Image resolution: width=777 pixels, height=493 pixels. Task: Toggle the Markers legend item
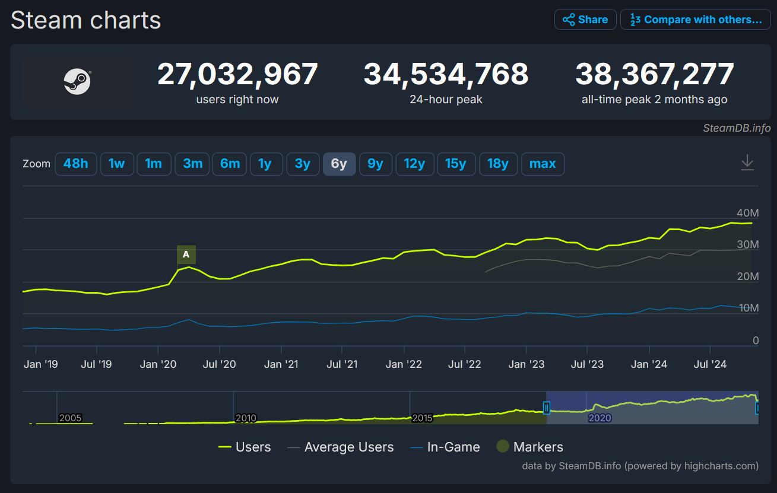[x=530, y=447]
